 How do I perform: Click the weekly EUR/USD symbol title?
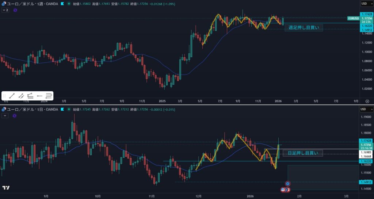(x=31, y=4)
